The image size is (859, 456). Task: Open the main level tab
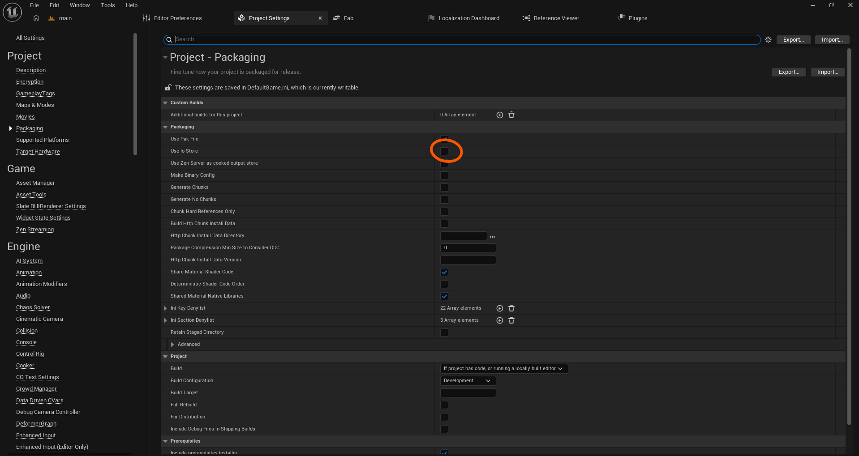click(x=60, y=18)
